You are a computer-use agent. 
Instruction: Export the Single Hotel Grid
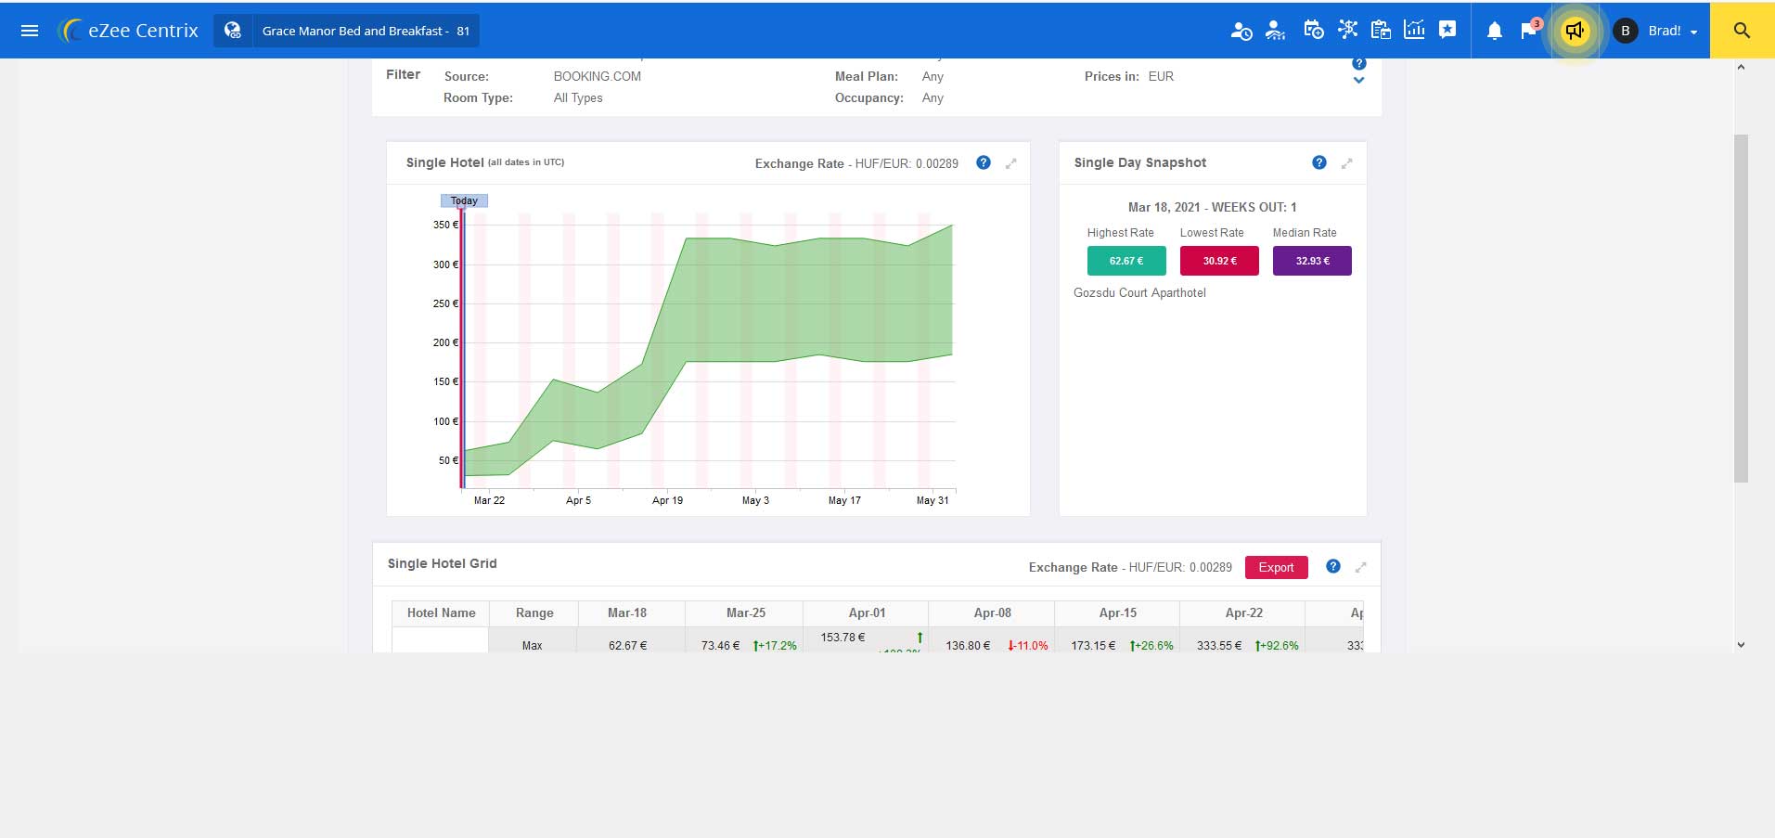click(x=1276, y=567)
